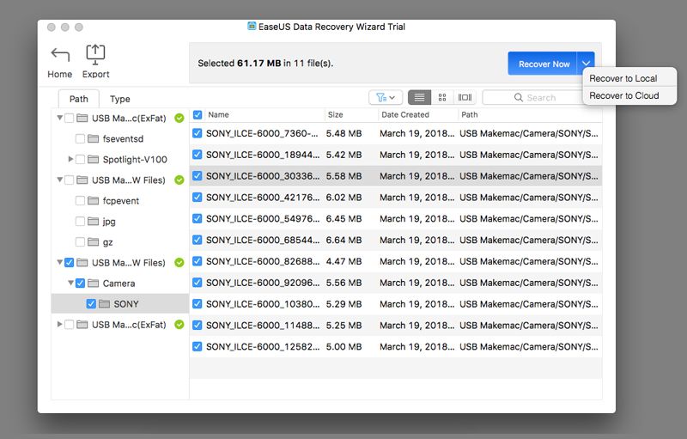Uncheck SONY_ILCE-6000_7360 file checkbox
The width and height of the screenshot is (687, 439).
click(x=198, y=133)
